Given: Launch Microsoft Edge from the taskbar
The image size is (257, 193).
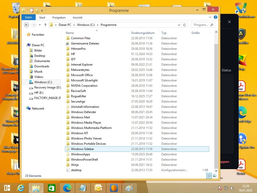Looking at the screenshot, I should click(67, 188).
